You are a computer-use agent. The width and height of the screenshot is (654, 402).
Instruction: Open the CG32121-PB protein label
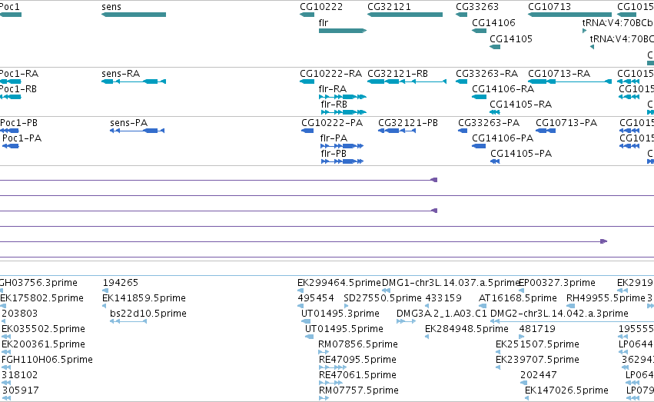click(x=408, y=123)
